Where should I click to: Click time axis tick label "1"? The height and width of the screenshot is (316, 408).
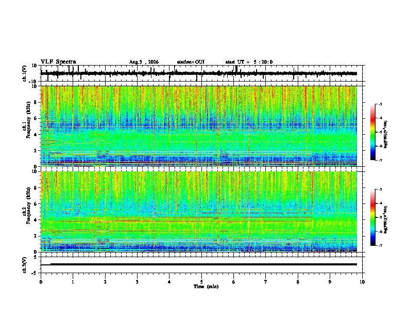(x=73, y=282)
